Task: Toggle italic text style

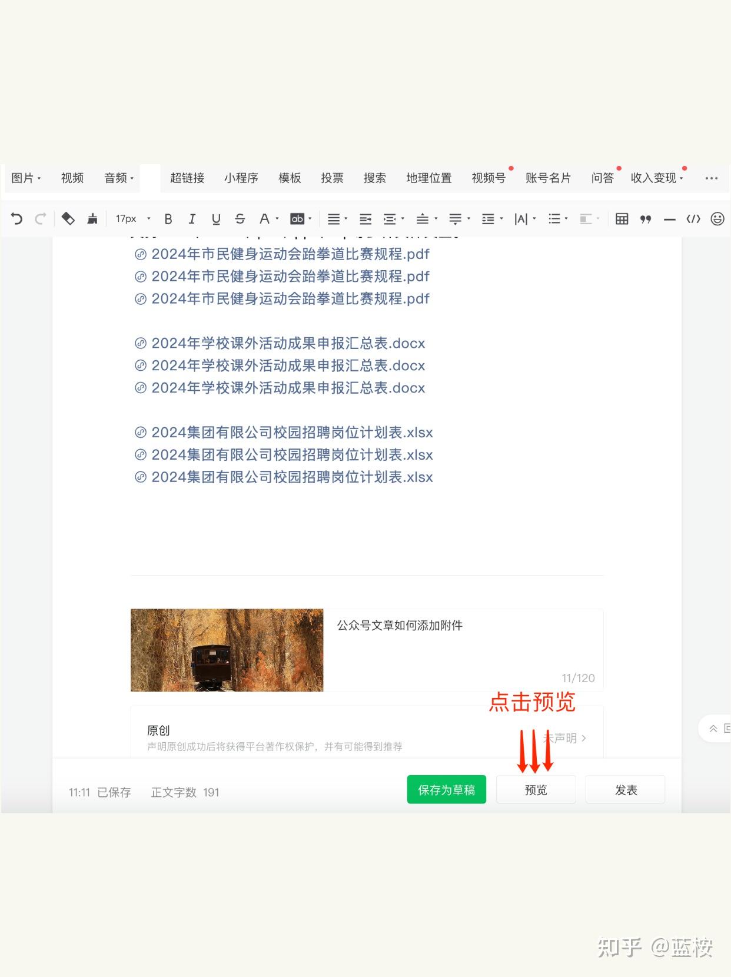Action: [192, 219]
